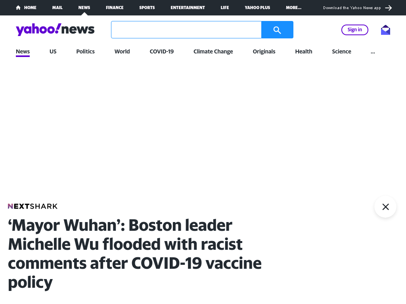The image size is (406, 304).
Task: Switch to the US tab
Action: (x=53, y=51)
